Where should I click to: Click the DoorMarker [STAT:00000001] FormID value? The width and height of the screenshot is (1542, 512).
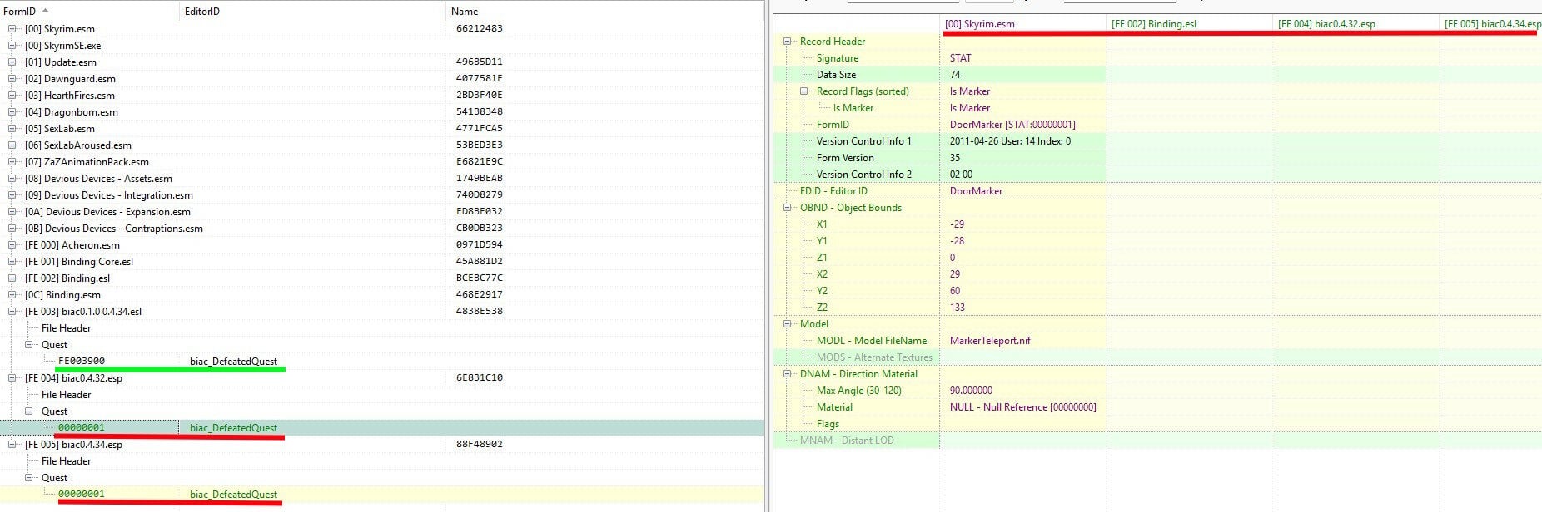coord(1012,124)
